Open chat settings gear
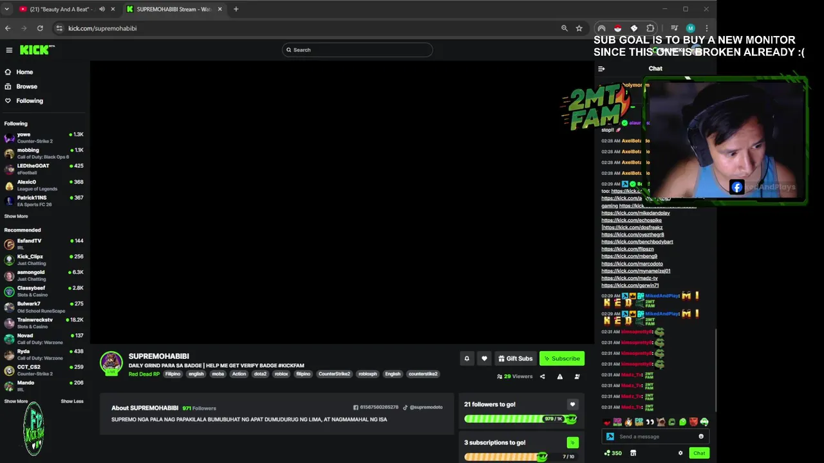 pos(680,453)
